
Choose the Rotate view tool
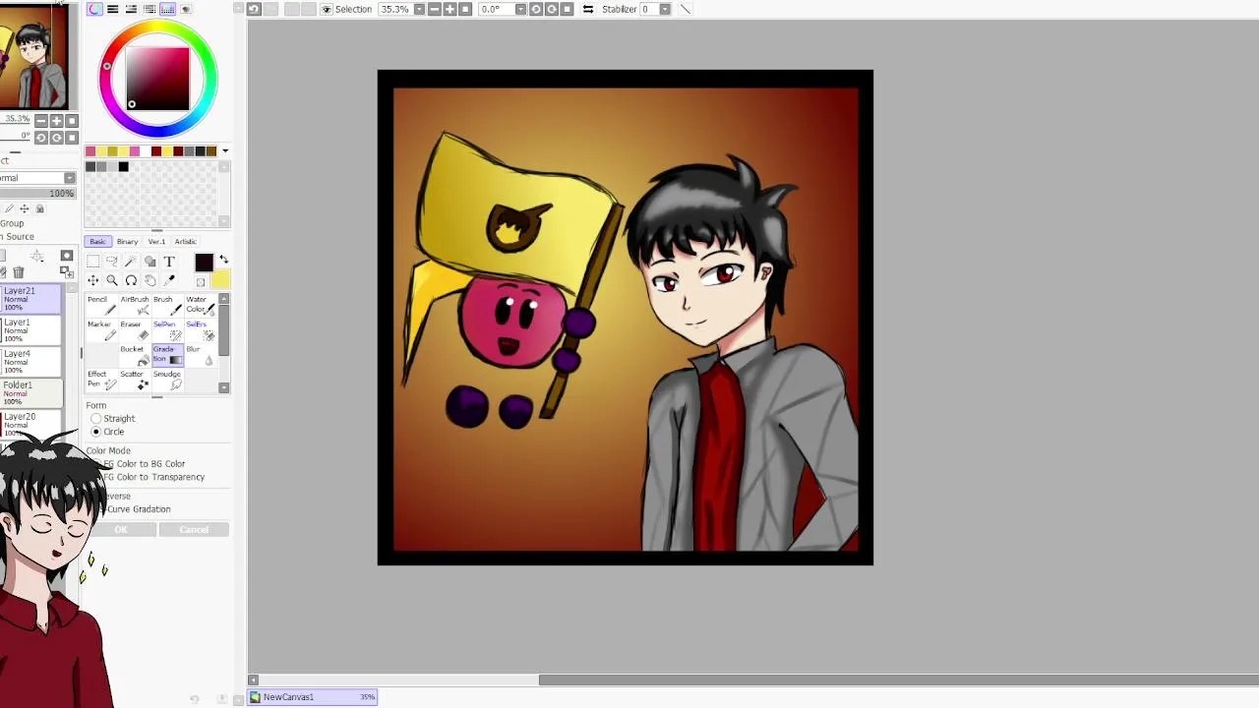[131, 280]
